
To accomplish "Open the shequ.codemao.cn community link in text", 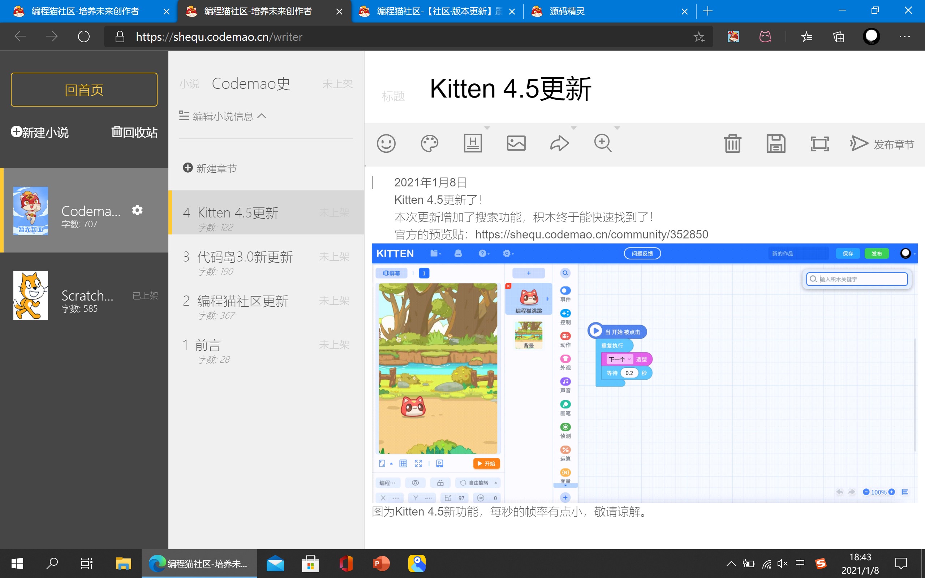I will click(592, 234).
